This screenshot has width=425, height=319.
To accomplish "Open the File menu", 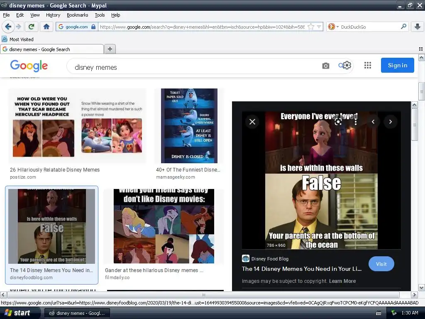I will [6, 15].
